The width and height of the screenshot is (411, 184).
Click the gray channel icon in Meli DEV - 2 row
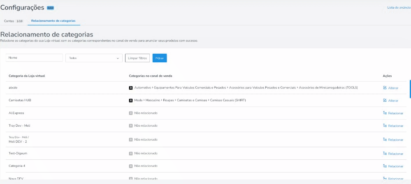pos(130,140)
